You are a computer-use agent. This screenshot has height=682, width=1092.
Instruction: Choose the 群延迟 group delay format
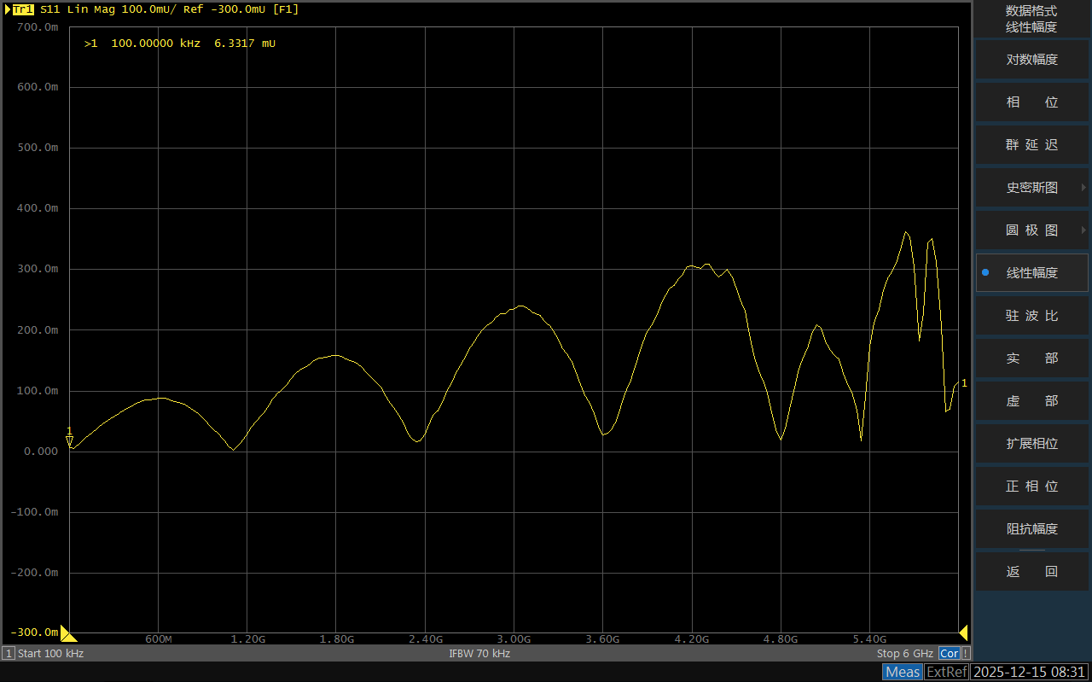point(1031,145)
